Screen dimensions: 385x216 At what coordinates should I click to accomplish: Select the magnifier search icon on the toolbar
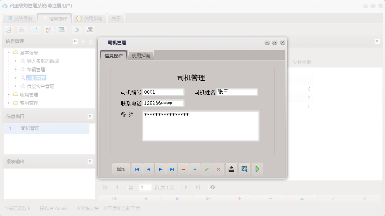(8, 30)
